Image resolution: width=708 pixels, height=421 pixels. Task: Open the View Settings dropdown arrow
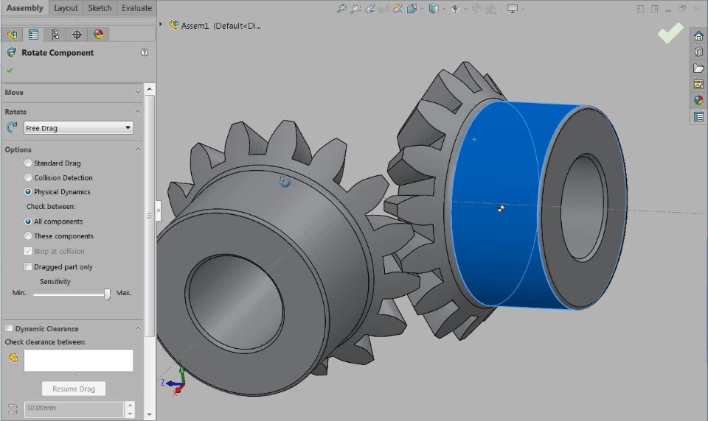(x=523, y=9)
